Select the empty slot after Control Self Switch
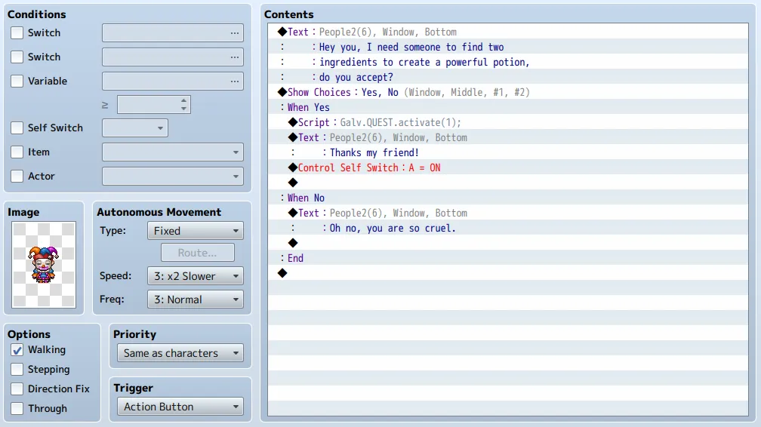761x427 pixels. tap(507, 183)
